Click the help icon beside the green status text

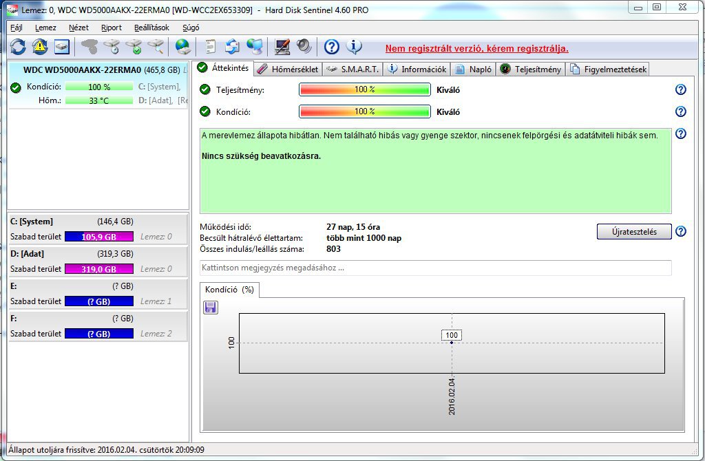(681, 133)
